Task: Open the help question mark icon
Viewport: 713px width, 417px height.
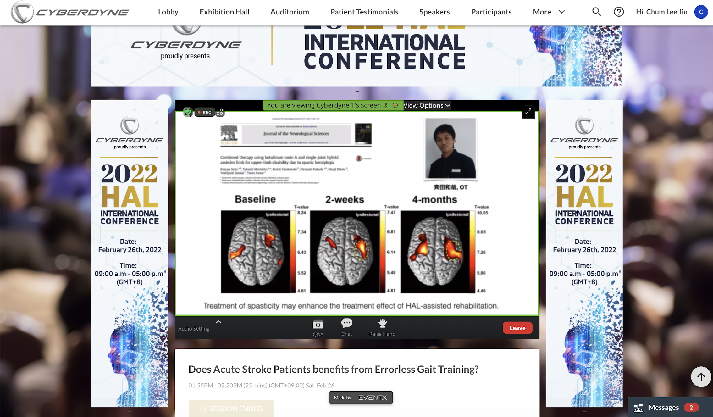Action: click(619, 12)
